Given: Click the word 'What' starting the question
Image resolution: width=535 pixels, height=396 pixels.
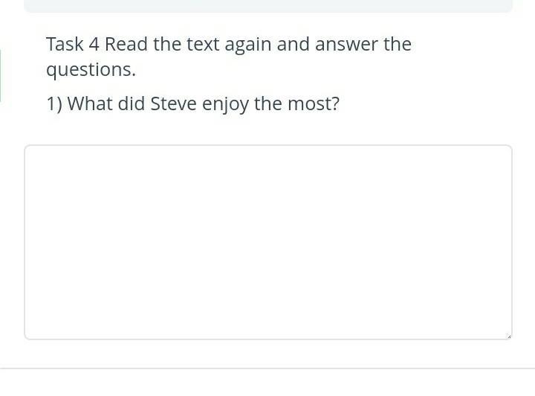Looking at the screenshot, I should pos(90,103).
